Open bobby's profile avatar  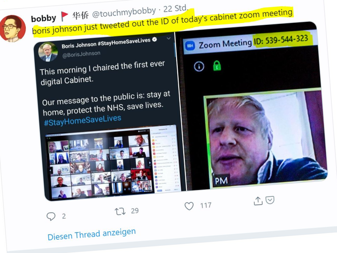(x=13, y=28)
